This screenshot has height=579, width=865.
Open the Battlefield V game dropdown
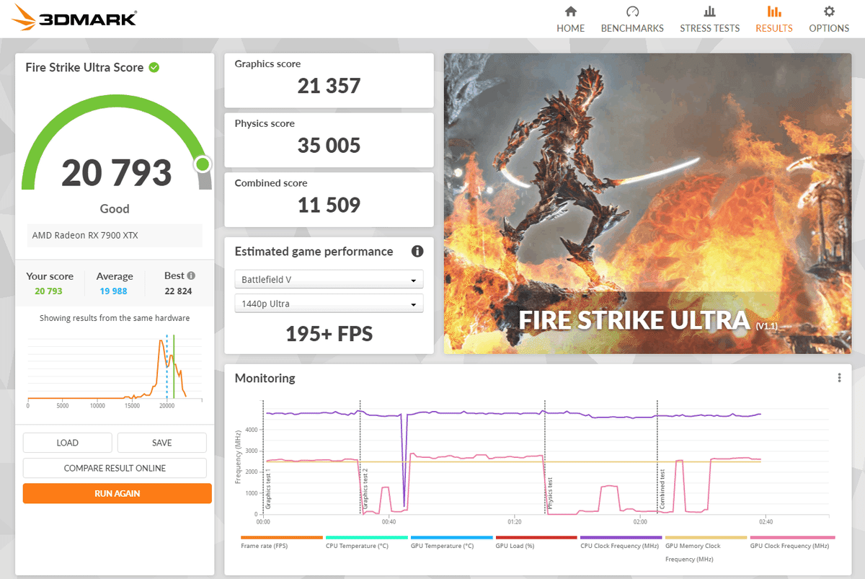click(x=329, y=279)
